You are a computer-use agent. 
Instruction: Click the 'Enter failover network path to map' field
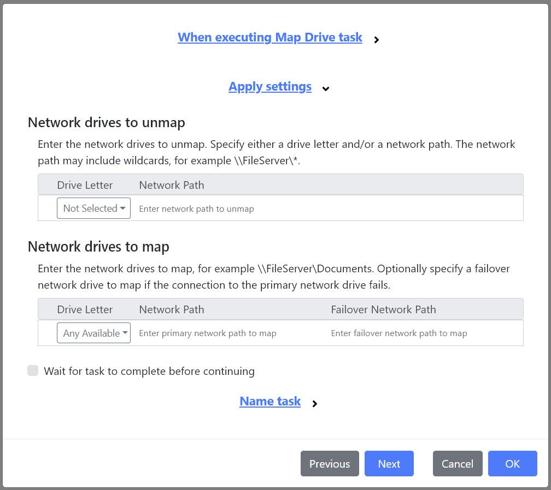[399, 333]
